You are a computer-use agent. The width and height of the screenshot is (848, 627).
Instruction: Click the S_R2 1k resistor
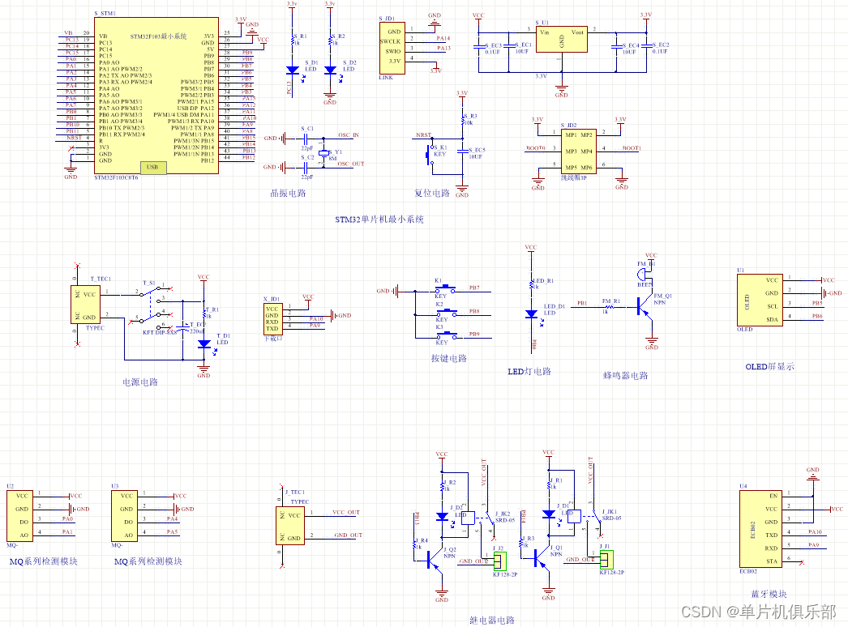[x=331, y=40]
